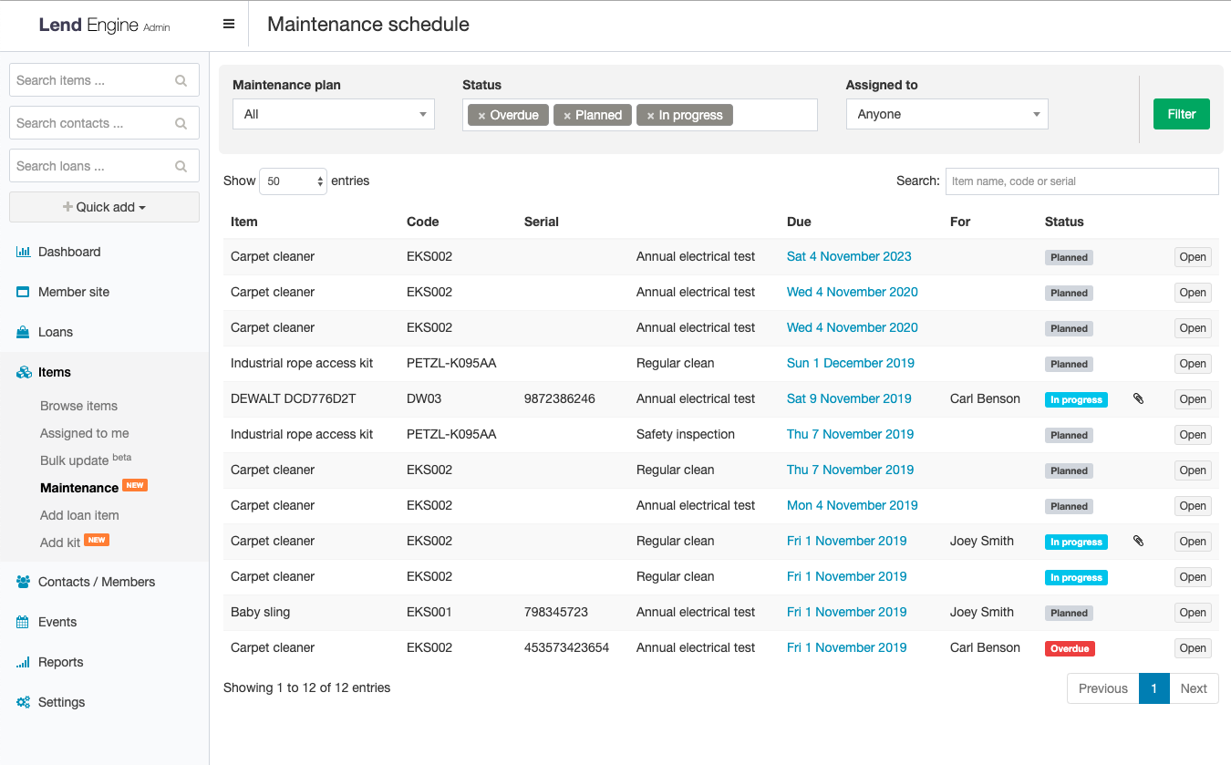Remove the Planned status filter tag
This screenshot has height=765, width=1231.
click(567, 116)
